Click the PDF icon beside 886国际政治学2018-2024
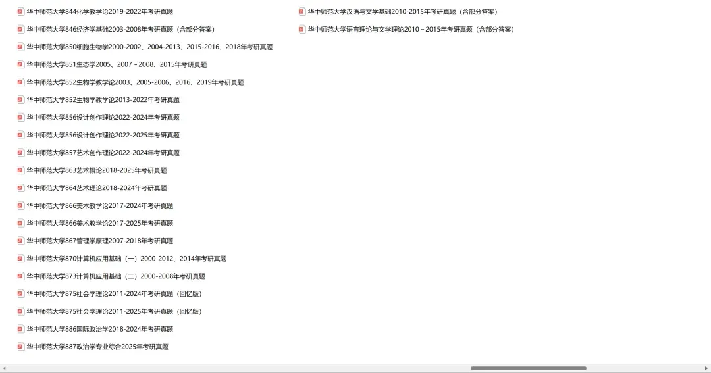The image size is (711, 373). (x=20, y=330)
